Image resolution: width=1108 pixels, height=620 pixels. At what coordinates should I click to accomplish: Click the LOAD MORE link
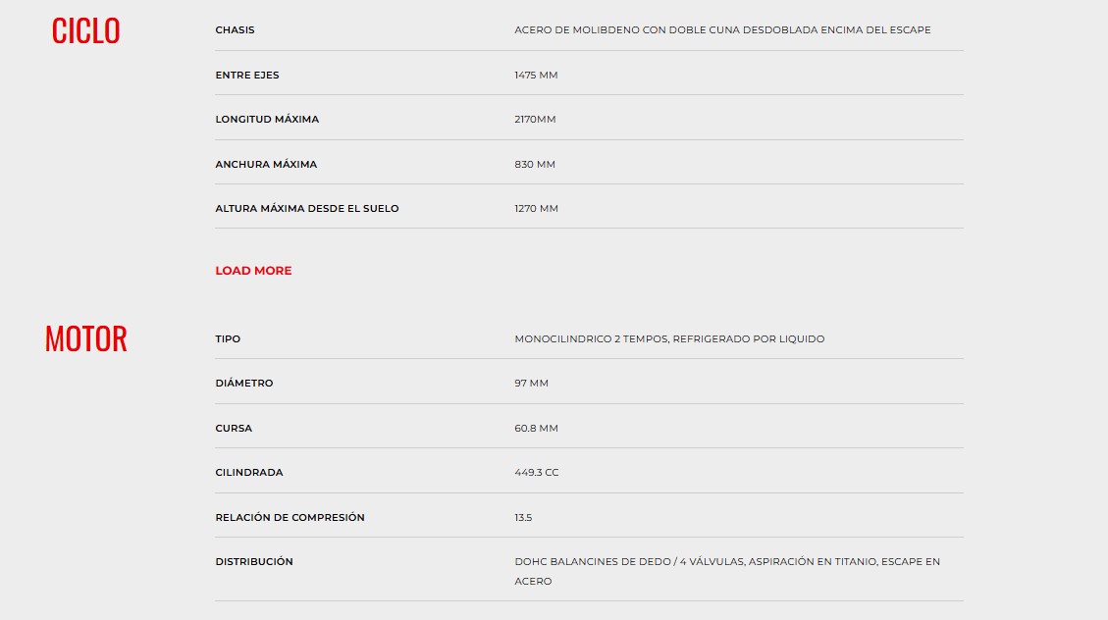pyautogui.click(x=253, y=271)
